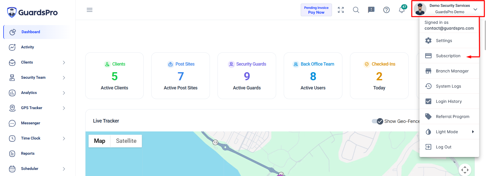Choose Log Out menu entry
This screenshot has width=486, height=176.
449,147
